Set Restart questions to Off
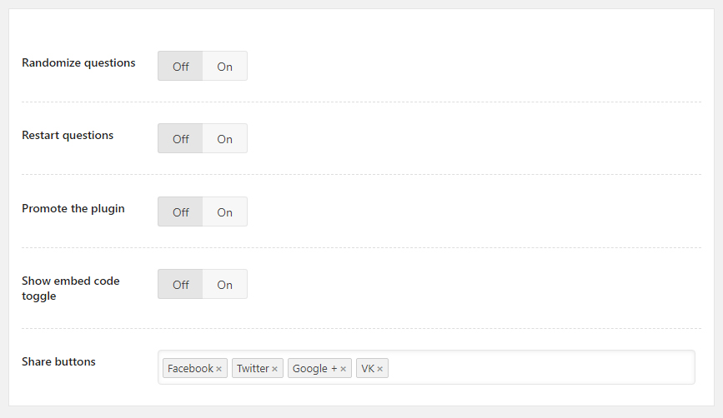 [181, 139]
